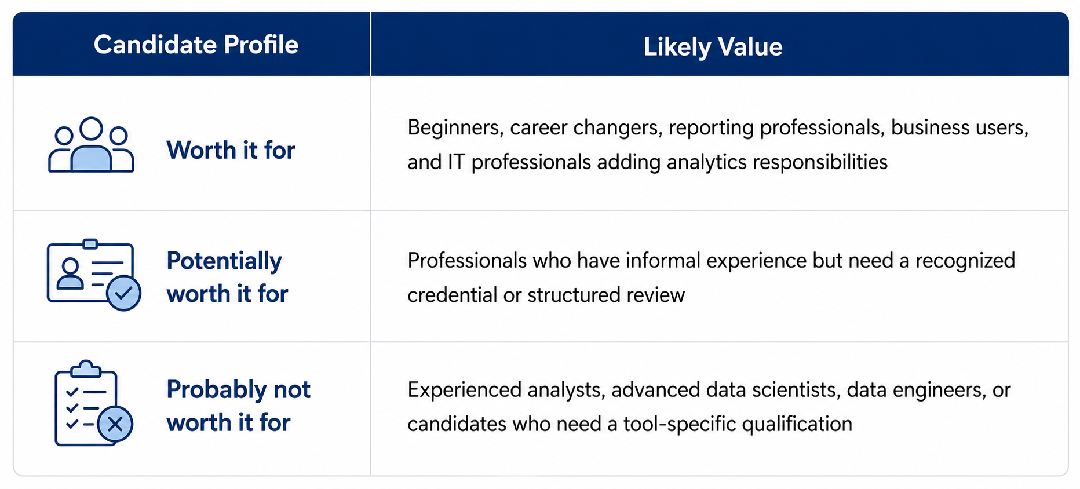Click the center person in group icon
The width and height of the screenshot is (1080, 489).
tap(91, 144)
